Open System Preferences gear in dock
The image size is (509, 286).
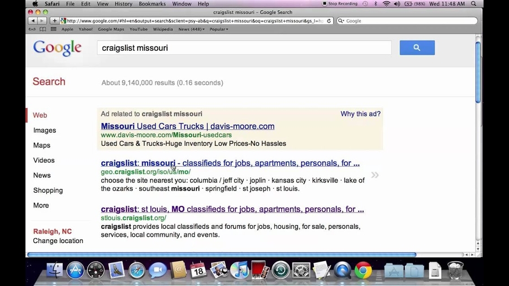pos(301,270)
